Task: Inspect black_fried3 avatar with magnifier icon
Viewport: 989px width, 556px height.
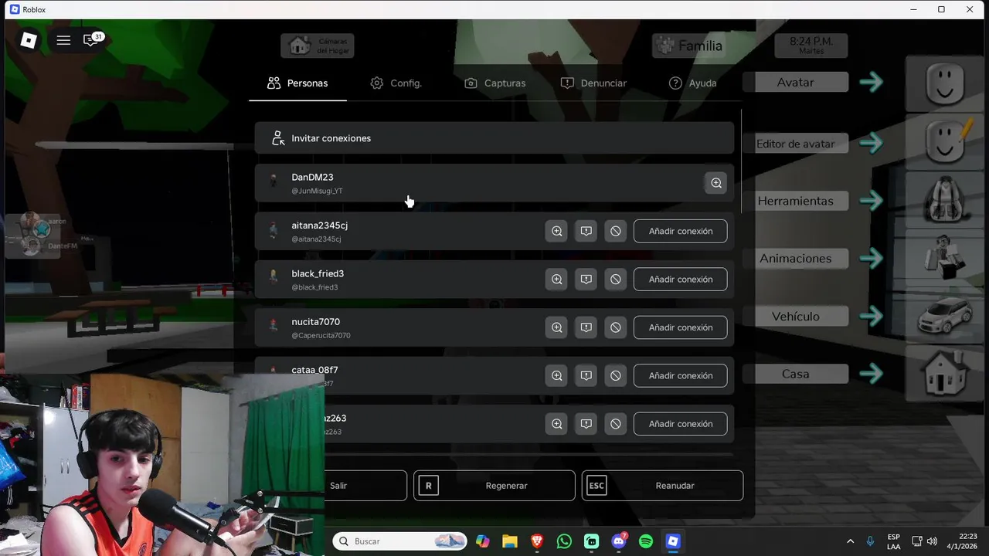Action: coord(556,279)
